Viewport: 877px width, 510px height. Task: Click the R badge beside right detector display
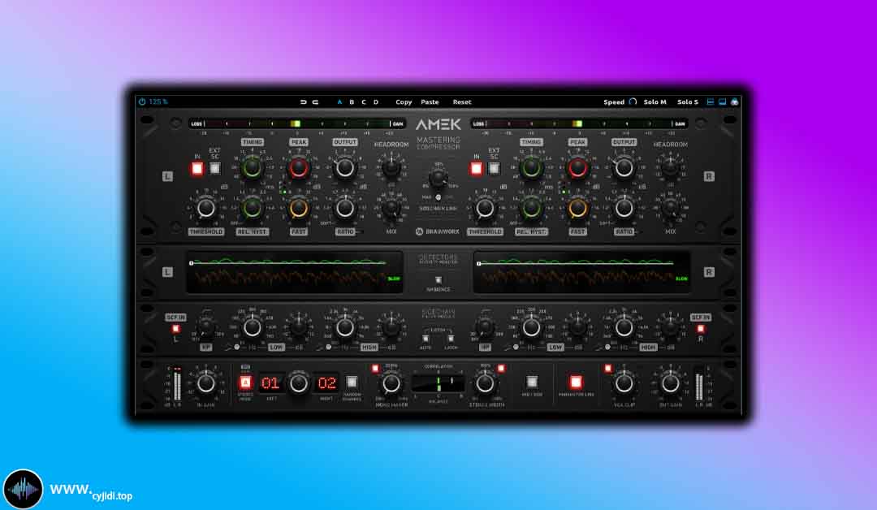[x=709, y=272]
